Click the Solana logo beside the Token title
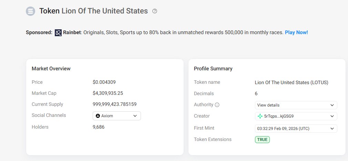 [x=31, y=11]
